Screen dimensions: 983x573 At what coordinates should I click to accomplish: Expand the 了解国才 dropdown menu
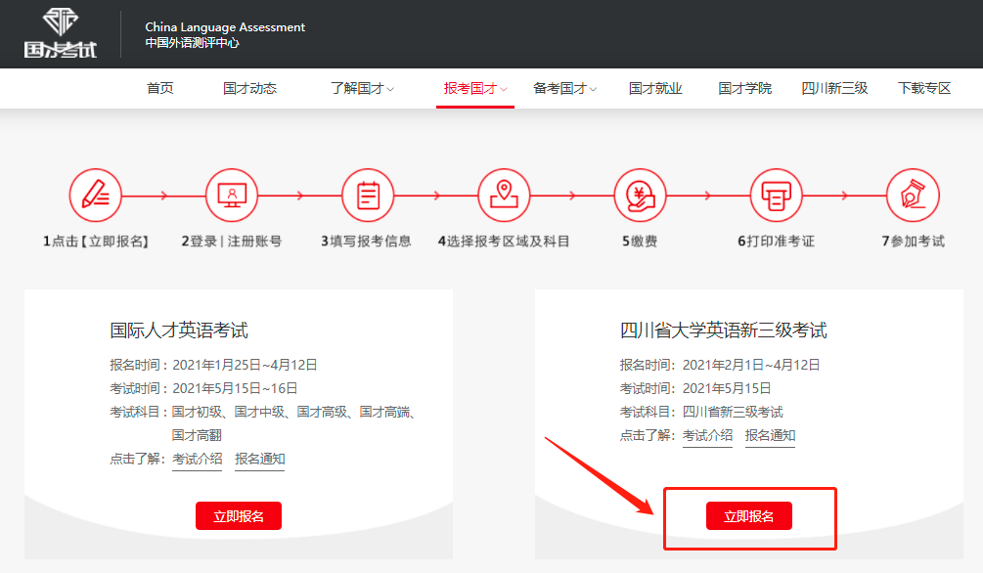click(x=362, y=88)
